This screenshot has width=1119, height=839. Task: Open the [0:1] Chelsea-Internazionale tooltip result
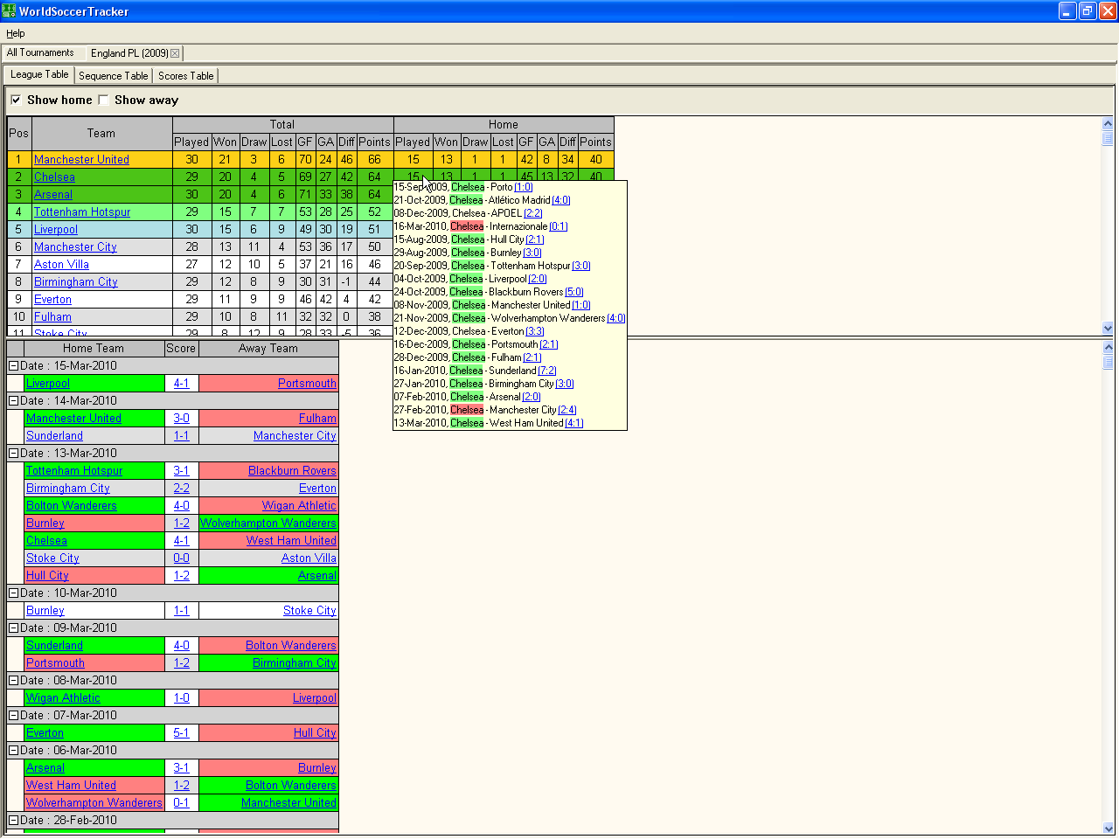[x=559, y=226]
